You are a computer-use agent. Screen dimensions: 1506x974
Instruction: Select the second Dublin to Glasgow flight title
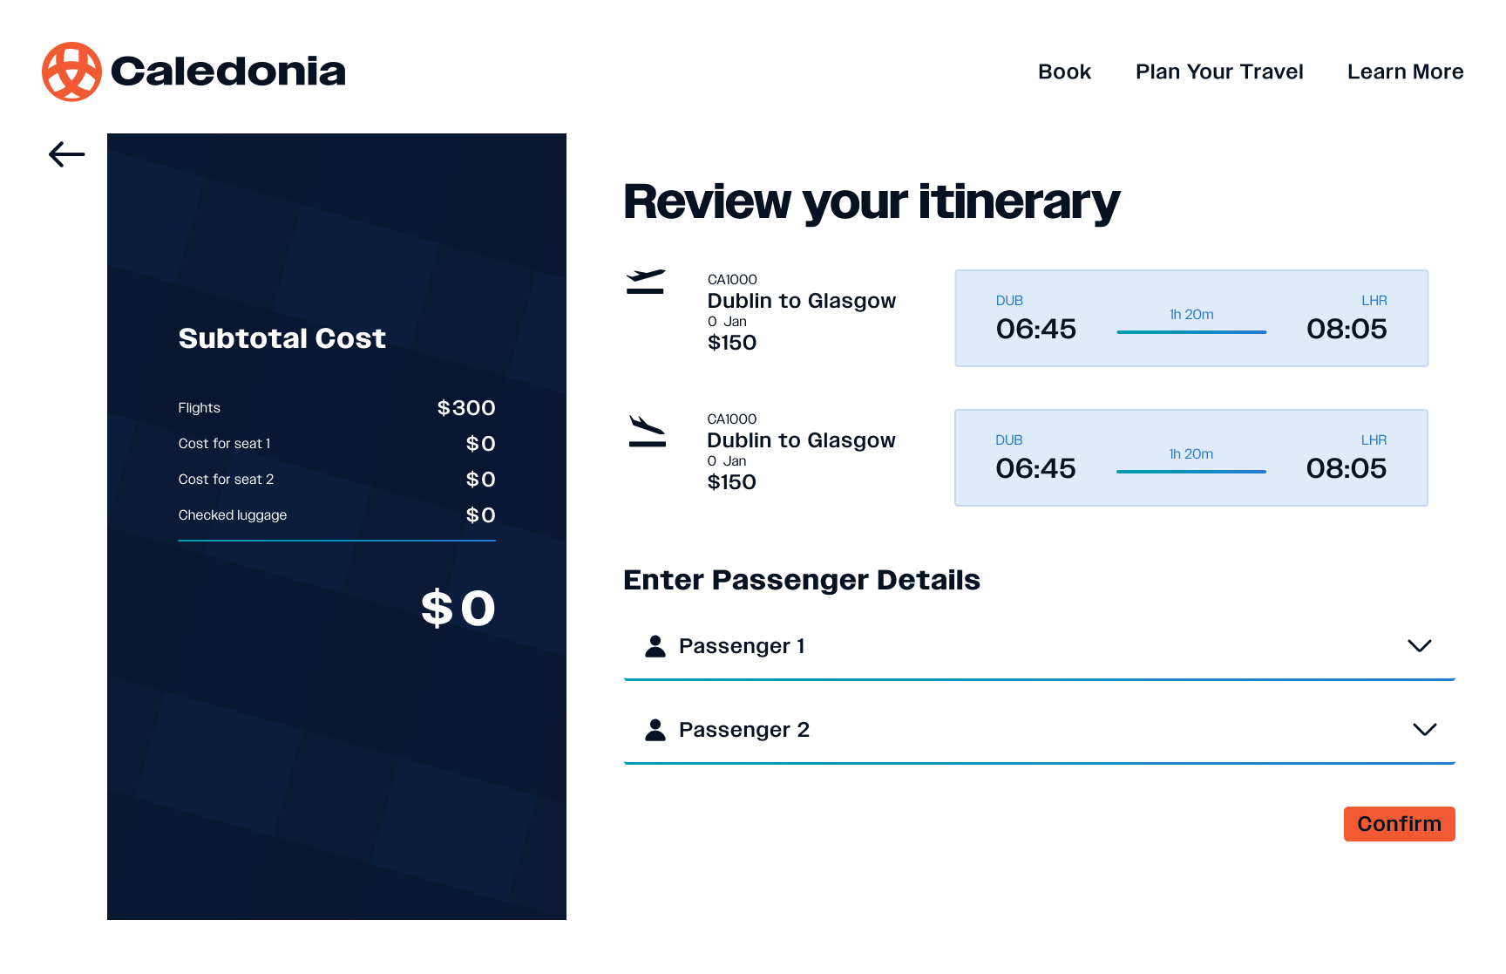(801, 440)
